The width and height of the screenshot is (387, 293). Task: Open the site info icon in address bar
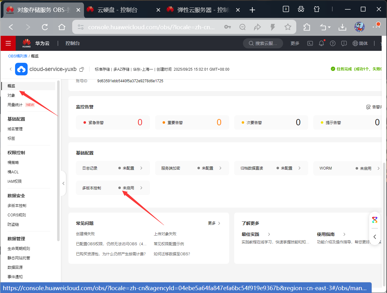[x=81, y=27]
